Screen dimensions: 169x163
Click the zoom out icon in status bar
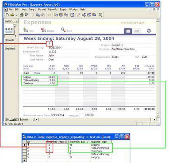click(11, 120)
